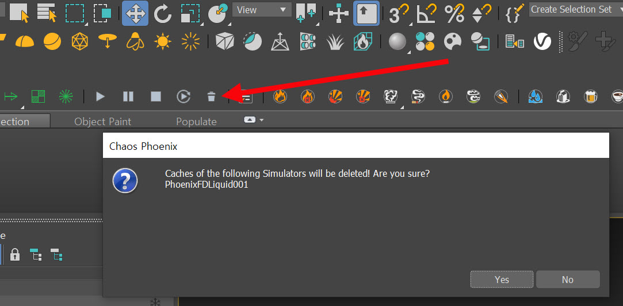This screenshot has height=306, width=623.
Task: Click the gray material sphere icon
Action: [398, 41]
